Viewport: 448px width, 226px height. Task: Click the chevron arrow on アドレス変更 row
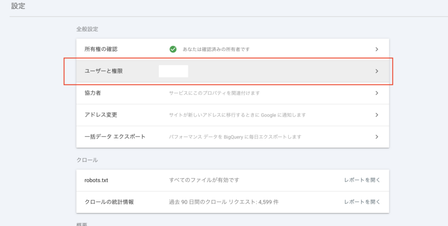[377, 115]
